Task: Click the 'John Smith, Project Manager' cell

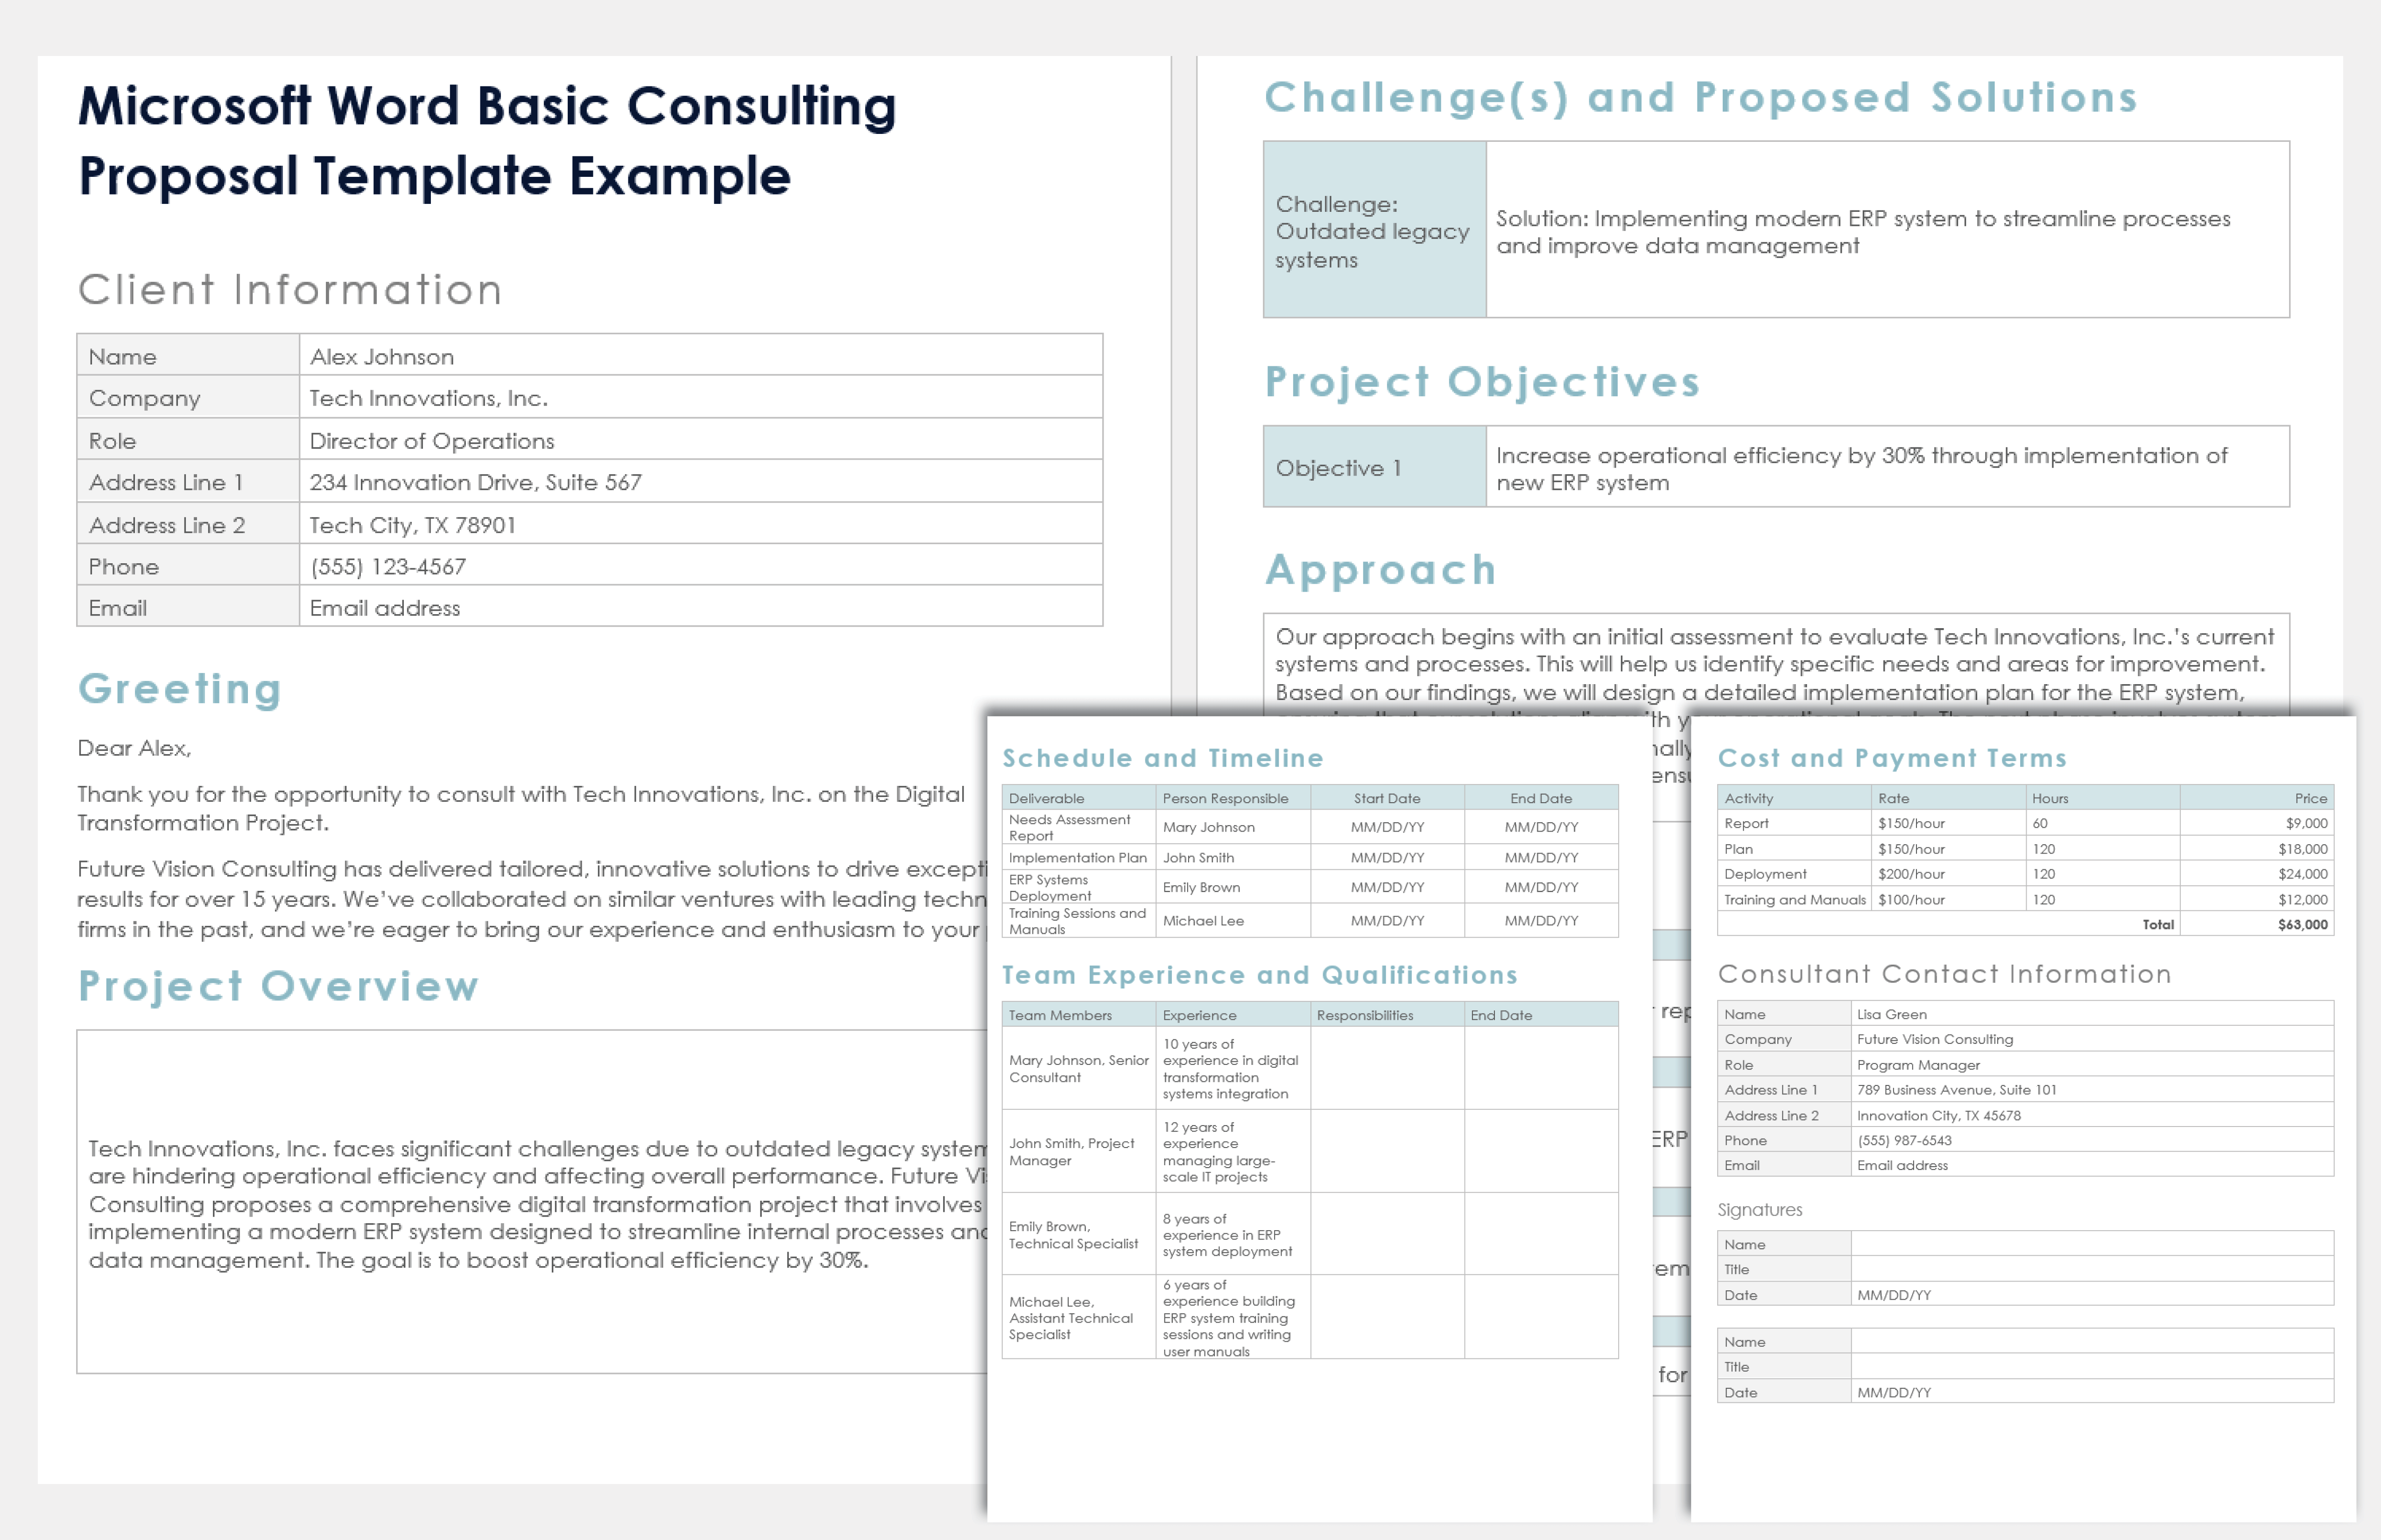Action: point(1079,1151)
